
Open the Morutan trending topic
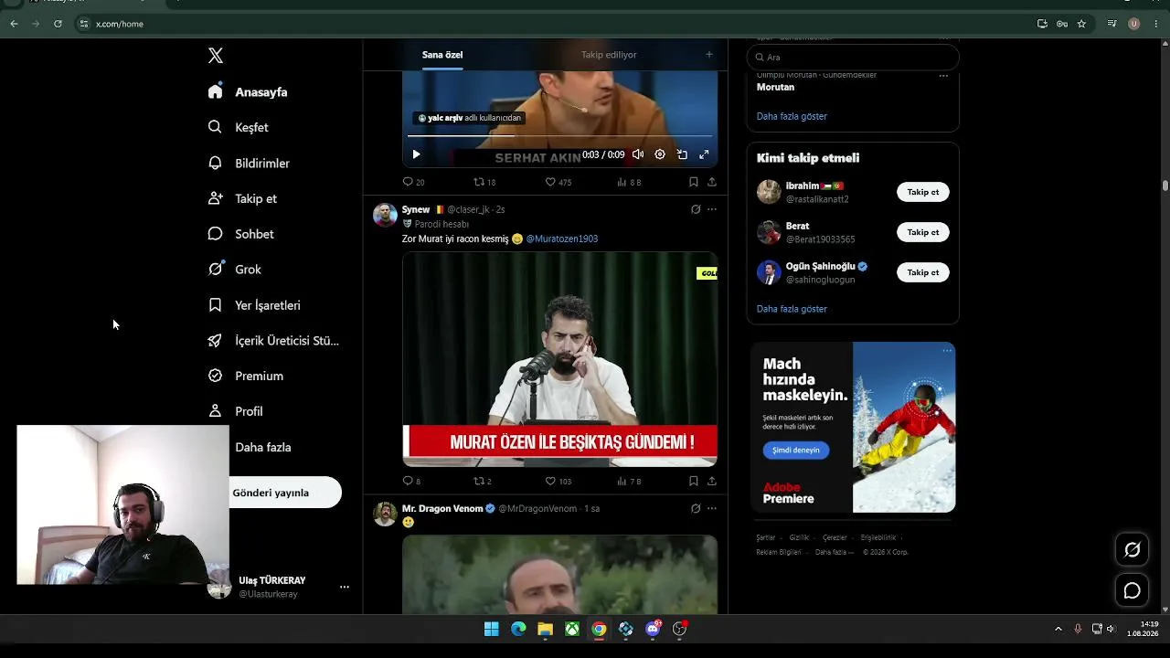click(x=775, y=87)
